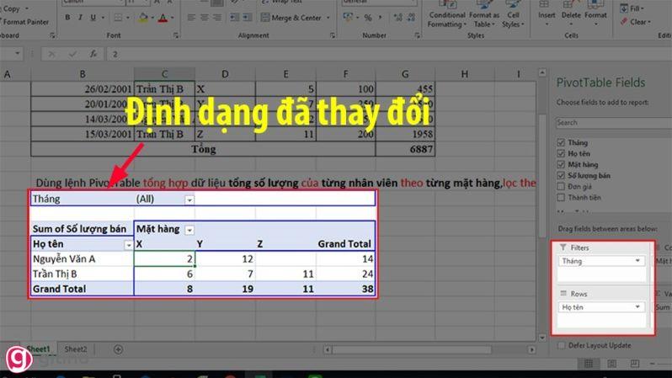Click Decrease Decimal button
The width and height of the screenshot is (672, 378).
[412, 18]
